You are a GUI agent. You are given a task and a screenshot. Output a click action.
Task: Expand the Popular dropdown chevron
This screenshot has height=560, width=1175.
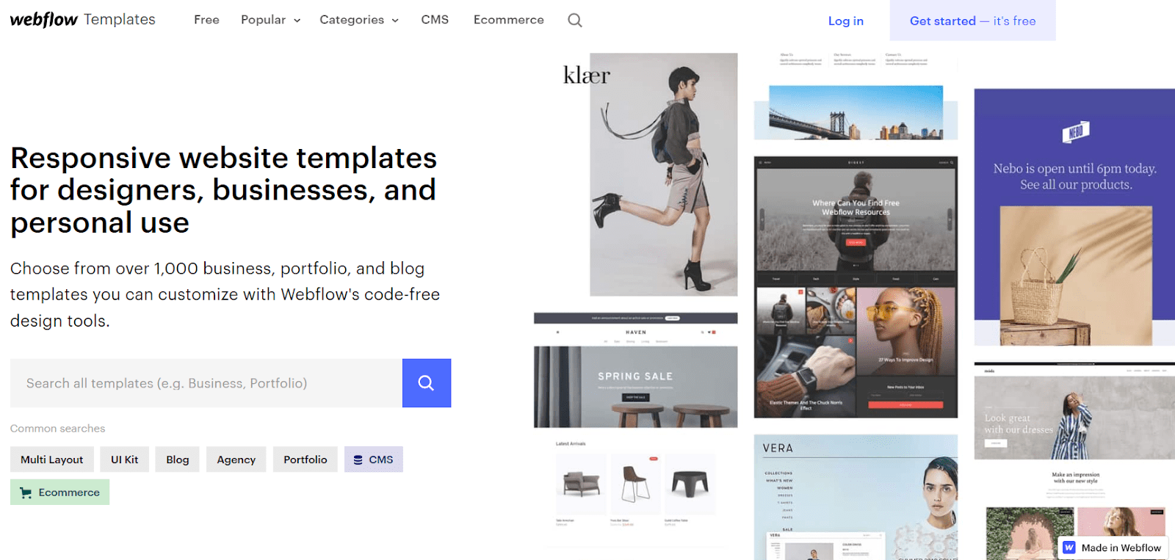[x=297, y=21]
